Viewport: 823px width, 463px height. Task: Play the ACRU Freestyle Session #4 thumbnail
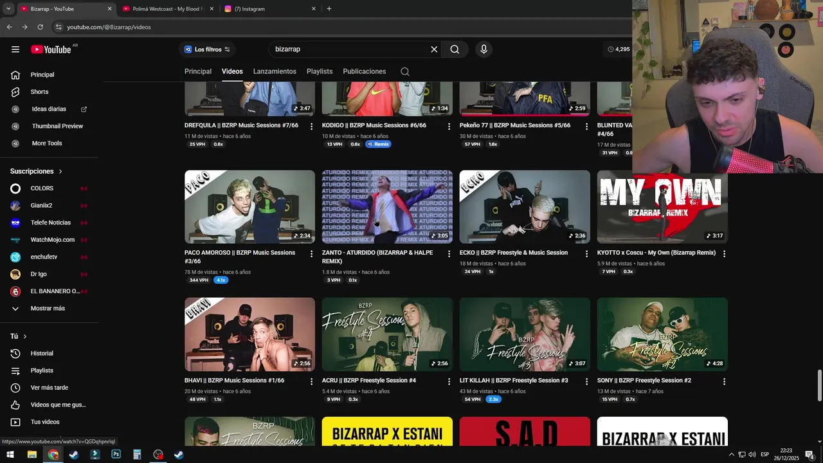387,334
